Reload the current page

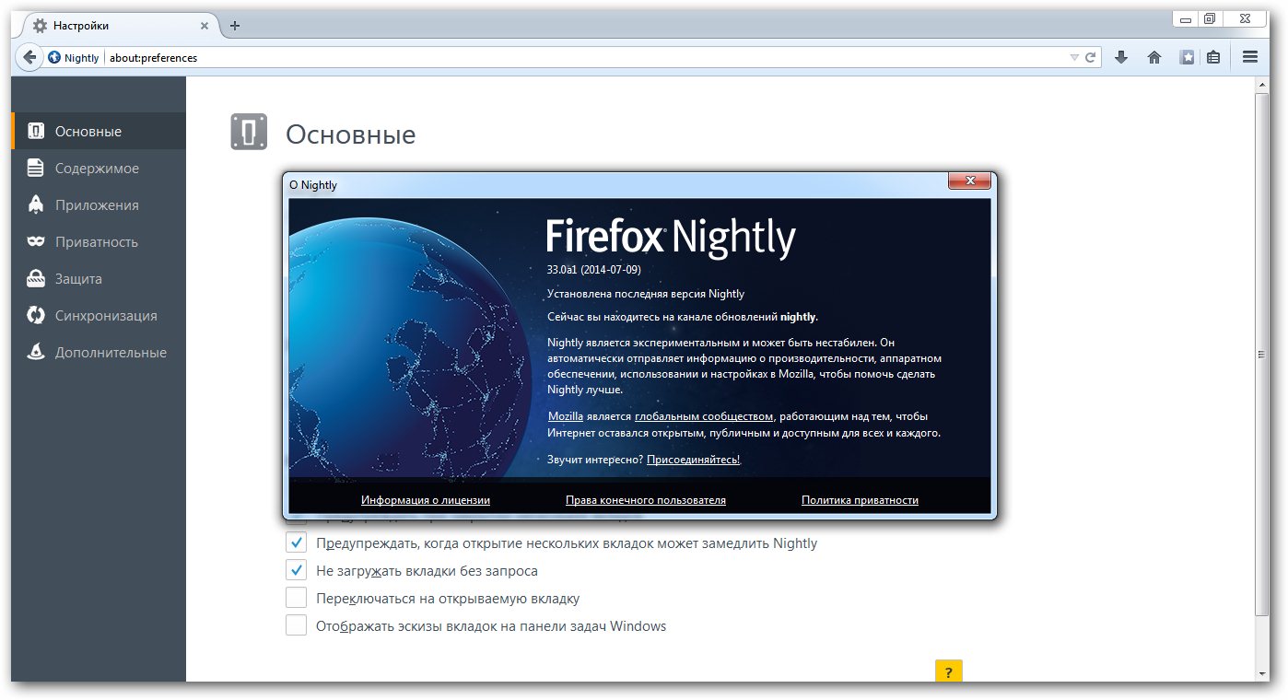point(1091,57)
